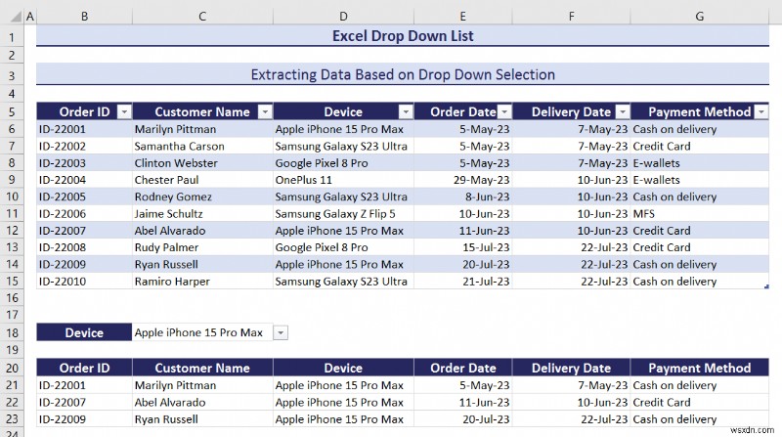Viewport: 782px width, 437px height.
Task: Select column A header
Action: 30,17
